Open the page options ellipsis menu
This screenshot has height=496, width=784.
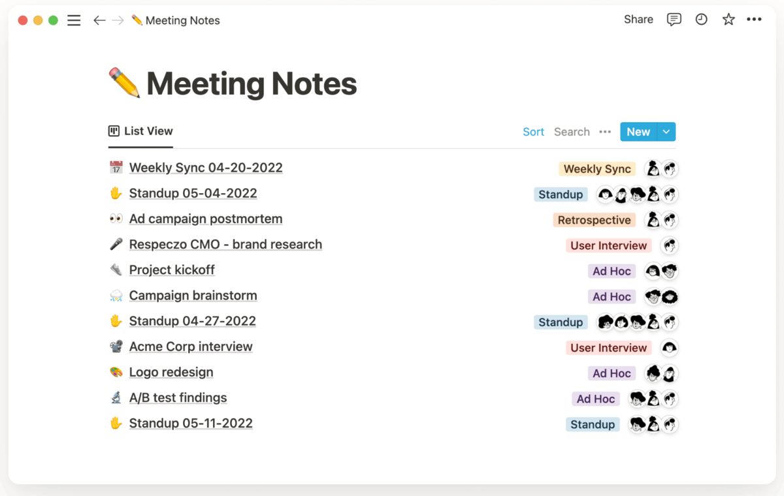coord(754,20)
